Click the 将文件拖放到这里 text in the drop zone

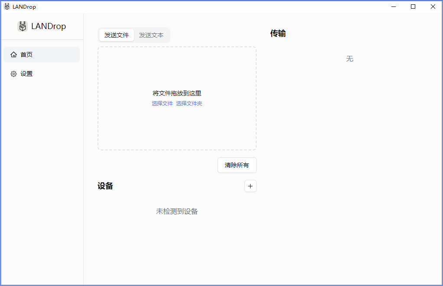tap(177, 93)
